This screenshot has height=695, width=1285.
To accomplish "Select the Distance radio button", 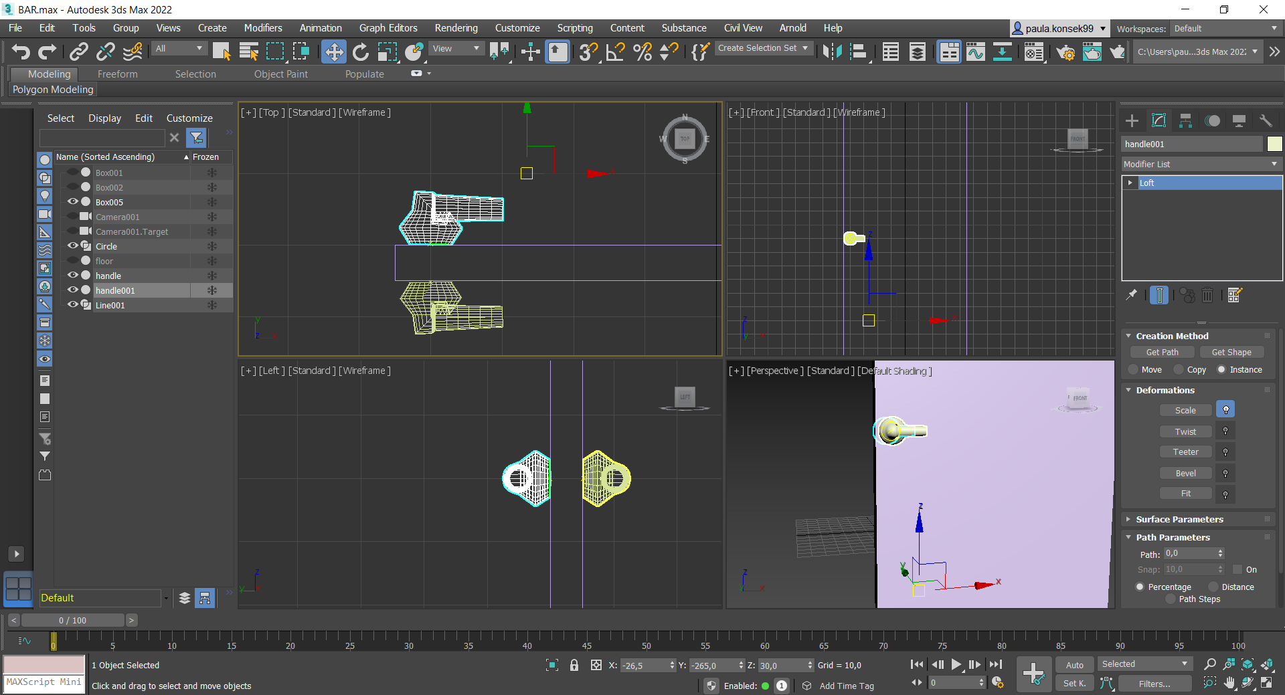I will pos(1213,587).
